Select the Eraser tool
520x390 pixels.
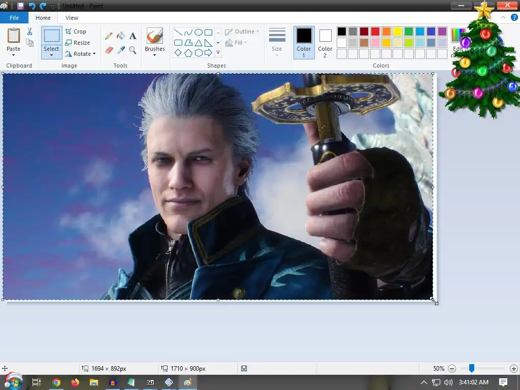click(109, 50)
